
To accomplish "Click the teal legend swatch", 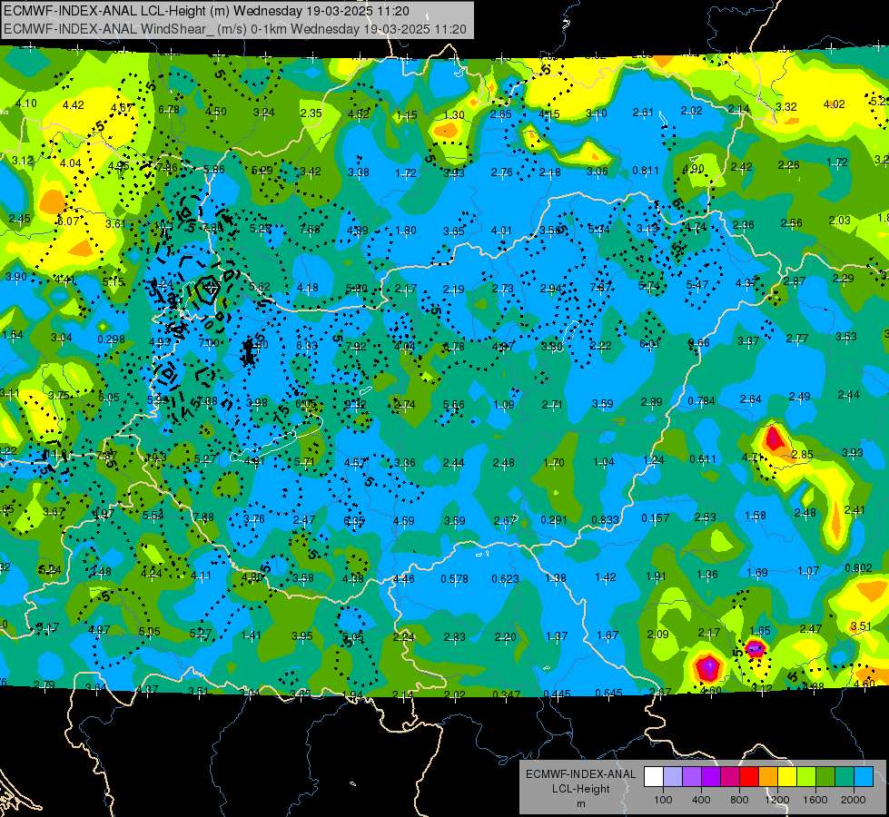I will [x=845, y=776].
